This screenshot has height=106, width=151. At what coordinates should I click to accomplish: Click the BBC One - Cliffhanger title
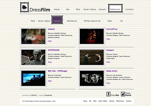[57, 71]
